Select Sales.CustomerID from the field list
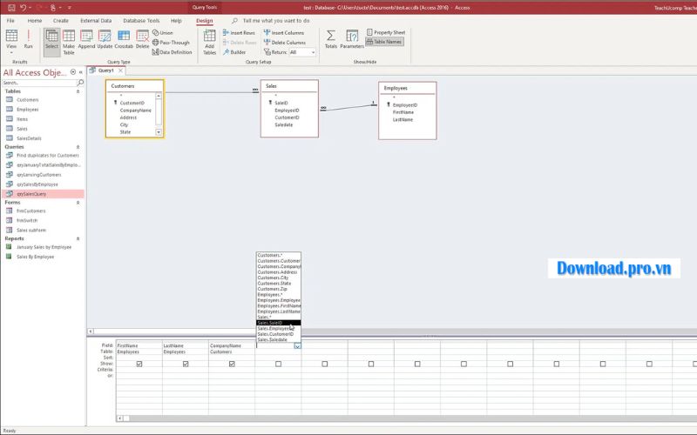Screen dimensions: 697x435 coord(275,334)
